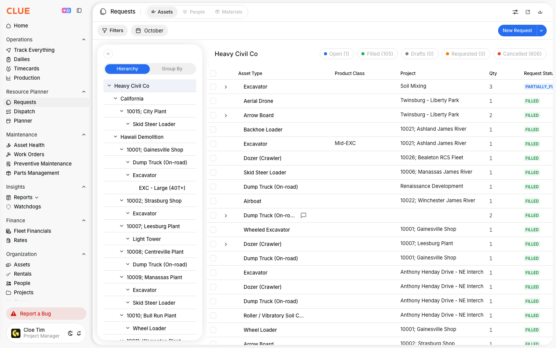This screenshot has width=556, height=348.
Task: Open the Filters button
Action: [x=113, y=31]
